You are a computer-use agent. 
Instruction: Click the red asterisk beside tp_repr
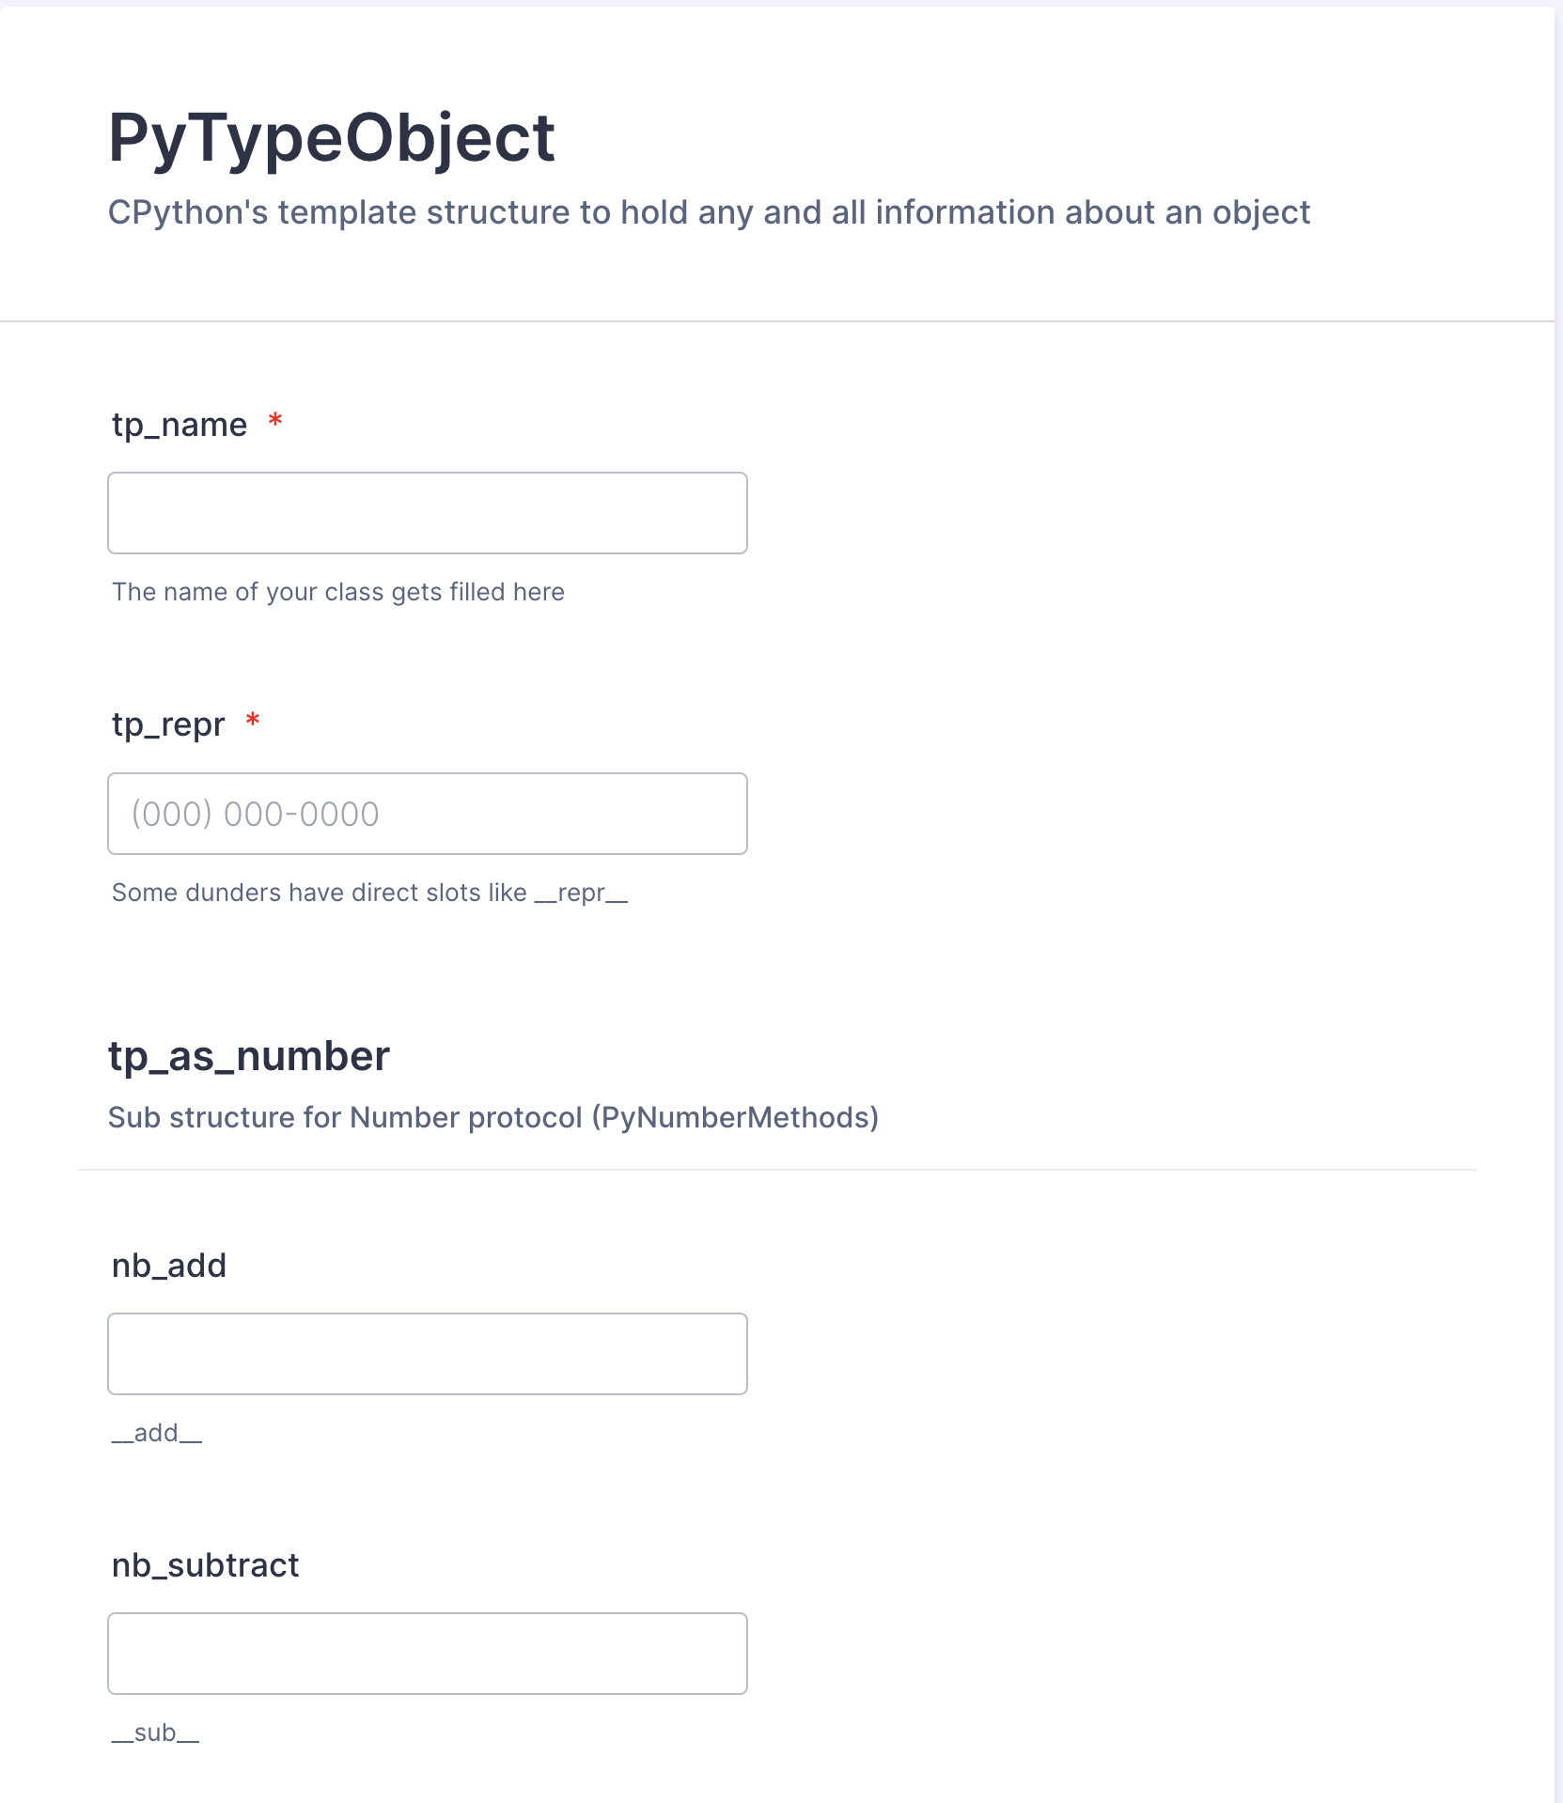(252, 722)
